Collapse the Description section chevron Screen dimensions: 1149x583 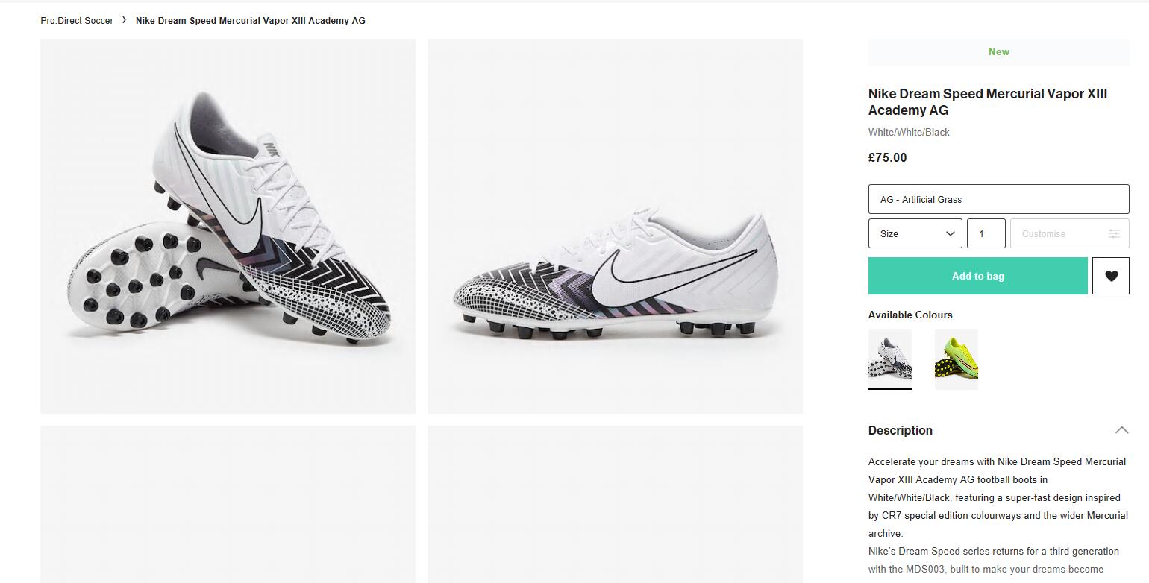[x=1121, y=430]
